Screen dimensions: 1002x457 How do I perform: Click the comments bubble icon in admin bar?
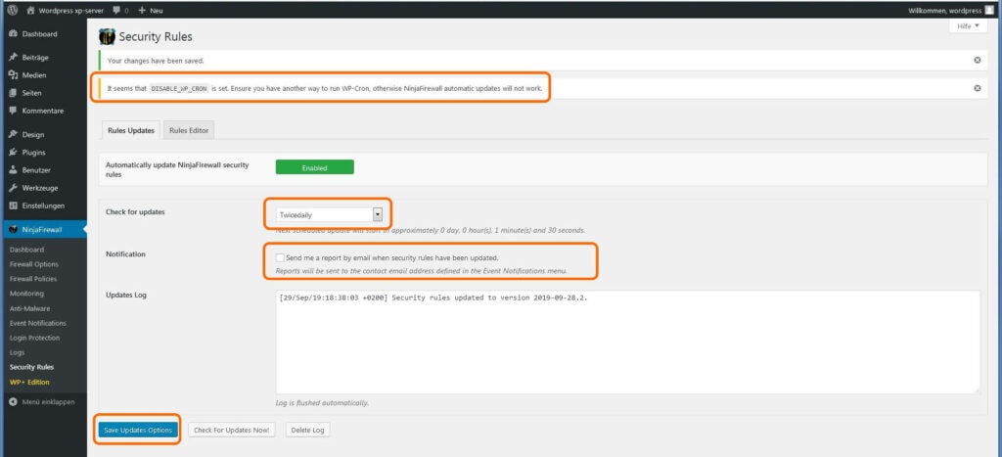pos(115,10)
